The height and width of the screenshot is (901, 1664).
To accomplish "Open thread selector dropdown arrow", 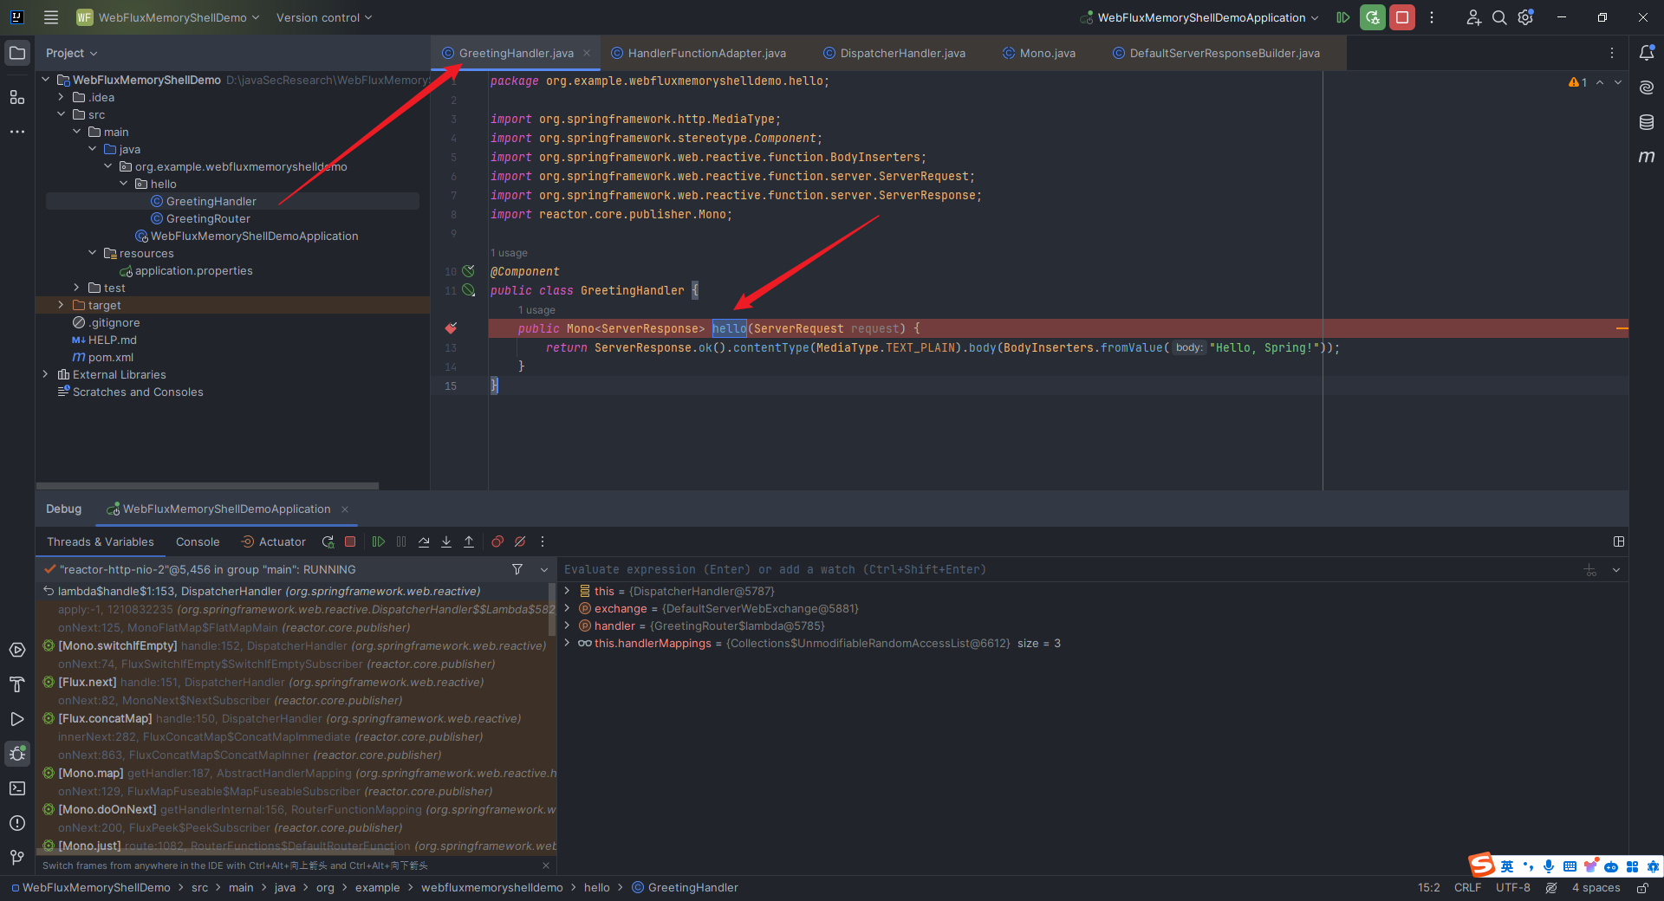I will tap(544, 569).
